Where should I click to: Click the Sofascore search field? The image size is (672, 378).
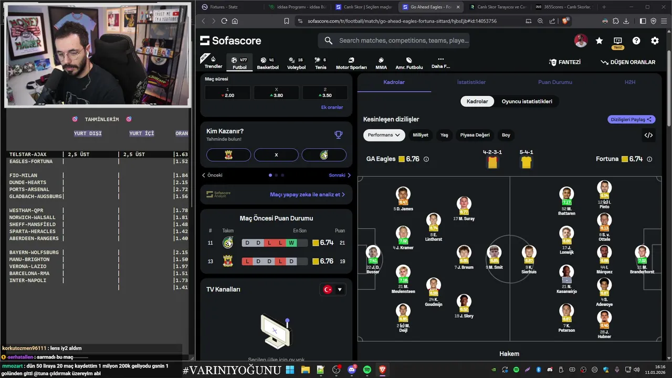[x=394, y=40]
